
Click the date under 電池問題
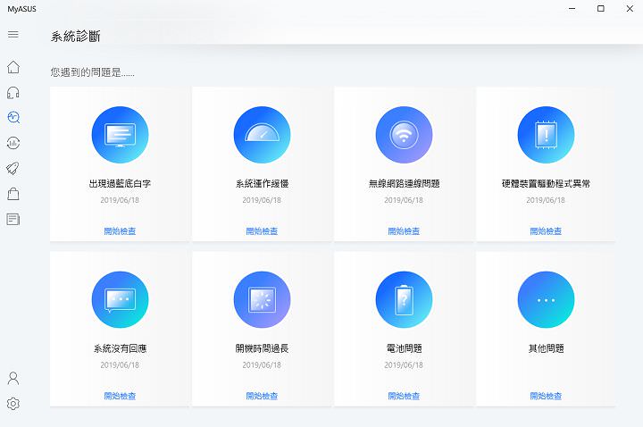[x=404, y=364]
